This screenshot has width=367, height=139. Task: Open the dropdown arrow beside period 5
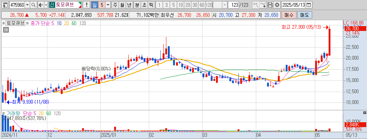108,5
